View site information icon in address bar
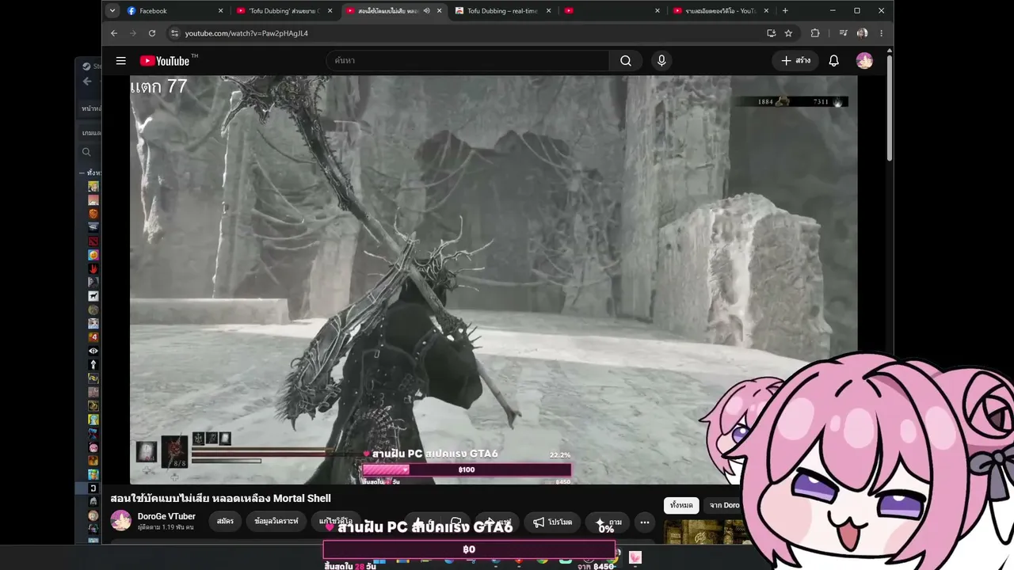Screen dimensions: 1014x570 (x=174, y=33)
